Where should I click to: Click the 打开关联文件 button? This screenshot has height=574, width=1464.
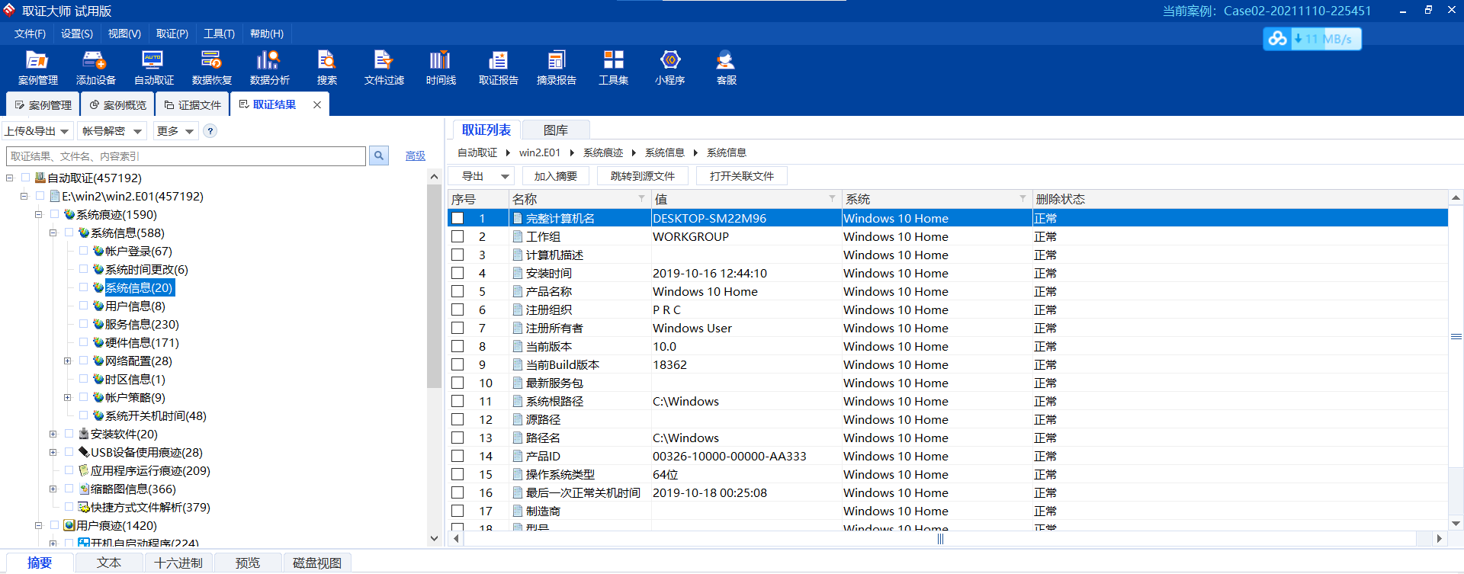coord(741,176)
